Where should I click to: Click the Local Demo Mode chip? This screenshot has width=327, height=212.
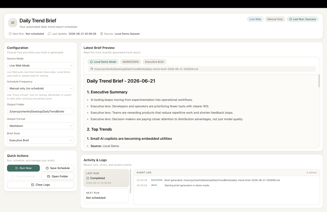(x=103, y=62)
